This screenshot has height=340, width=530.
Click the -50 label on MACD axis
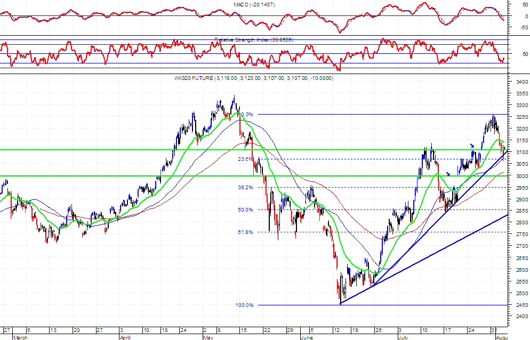524,28
